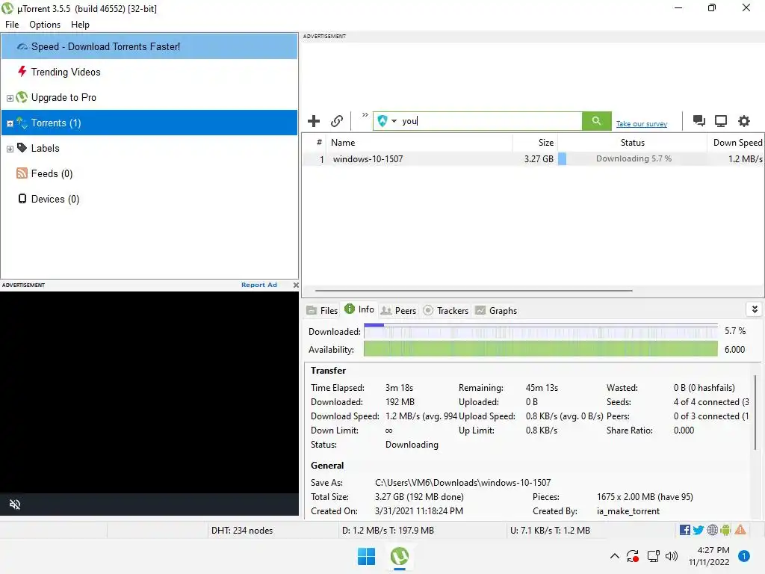This screenshot has width=765, height=574.
Task: Click the U: 7.1 KB/s upload status entry
Action: 550,531
